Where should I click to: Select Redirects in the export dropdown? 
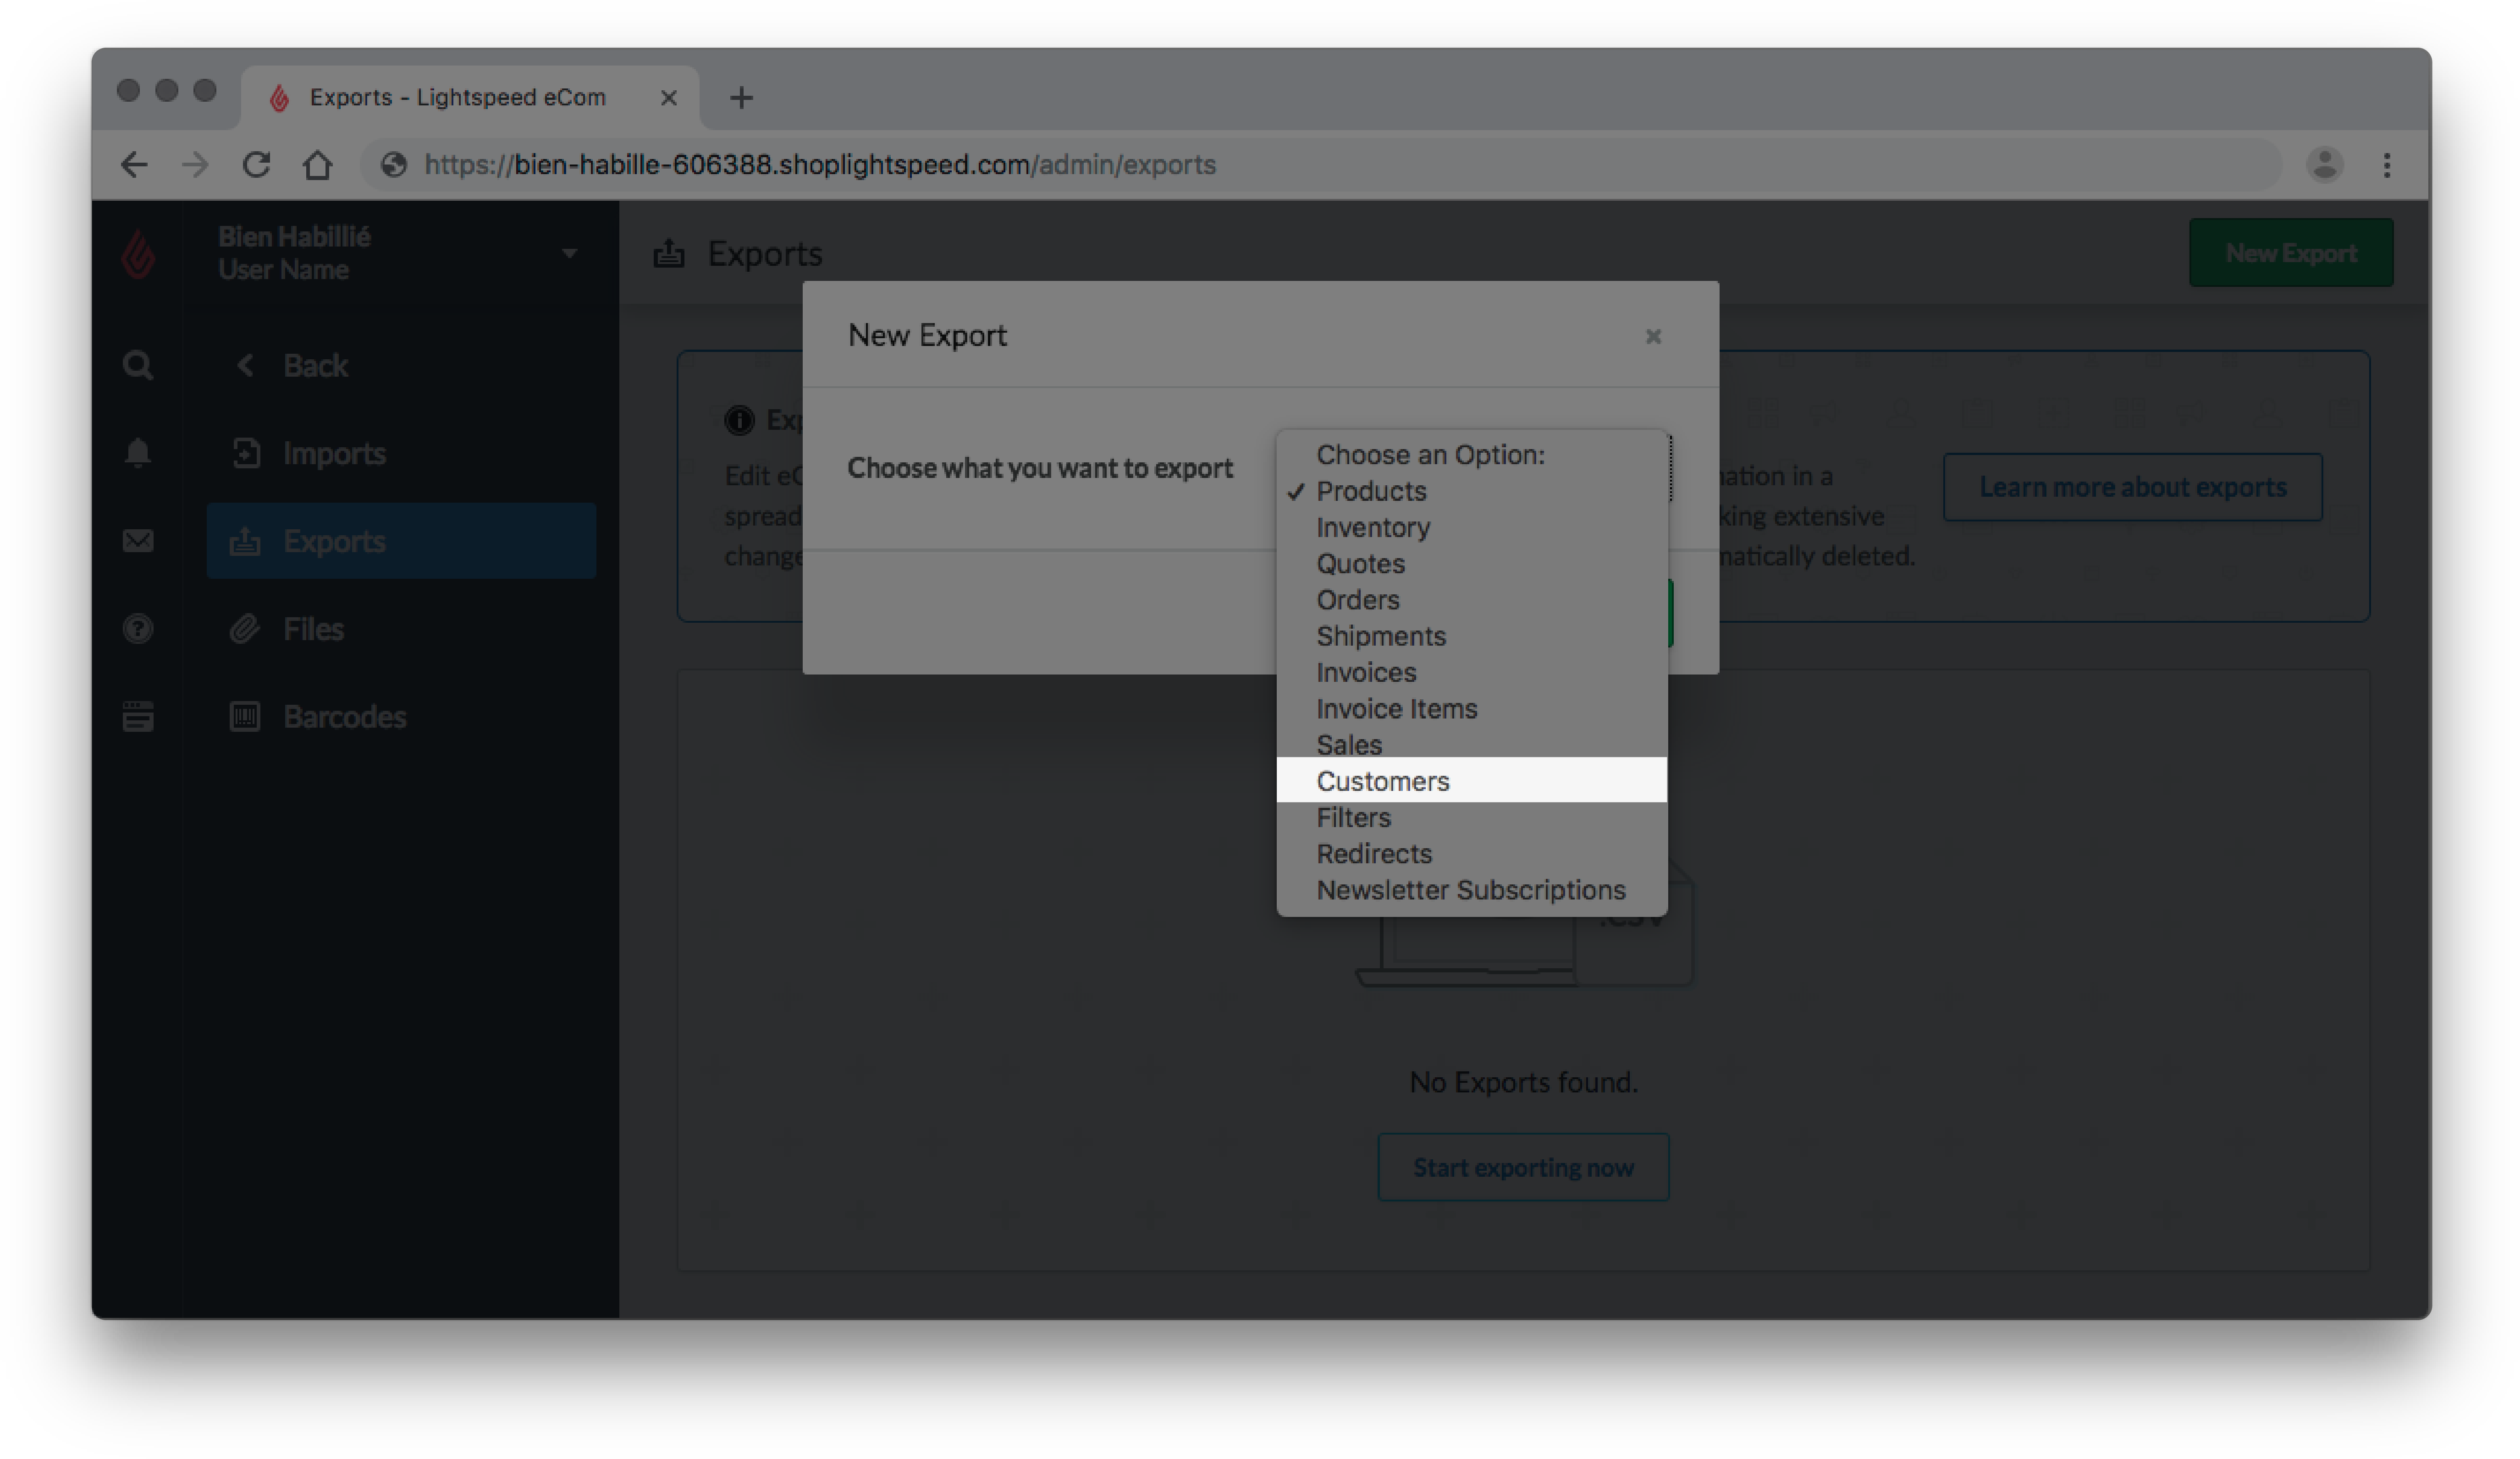click(1471, 855)
